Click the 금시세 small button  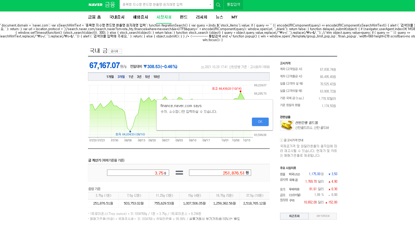115,51
